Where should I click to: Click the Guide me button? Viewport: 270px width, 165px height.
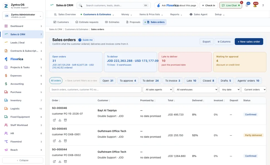86,40
